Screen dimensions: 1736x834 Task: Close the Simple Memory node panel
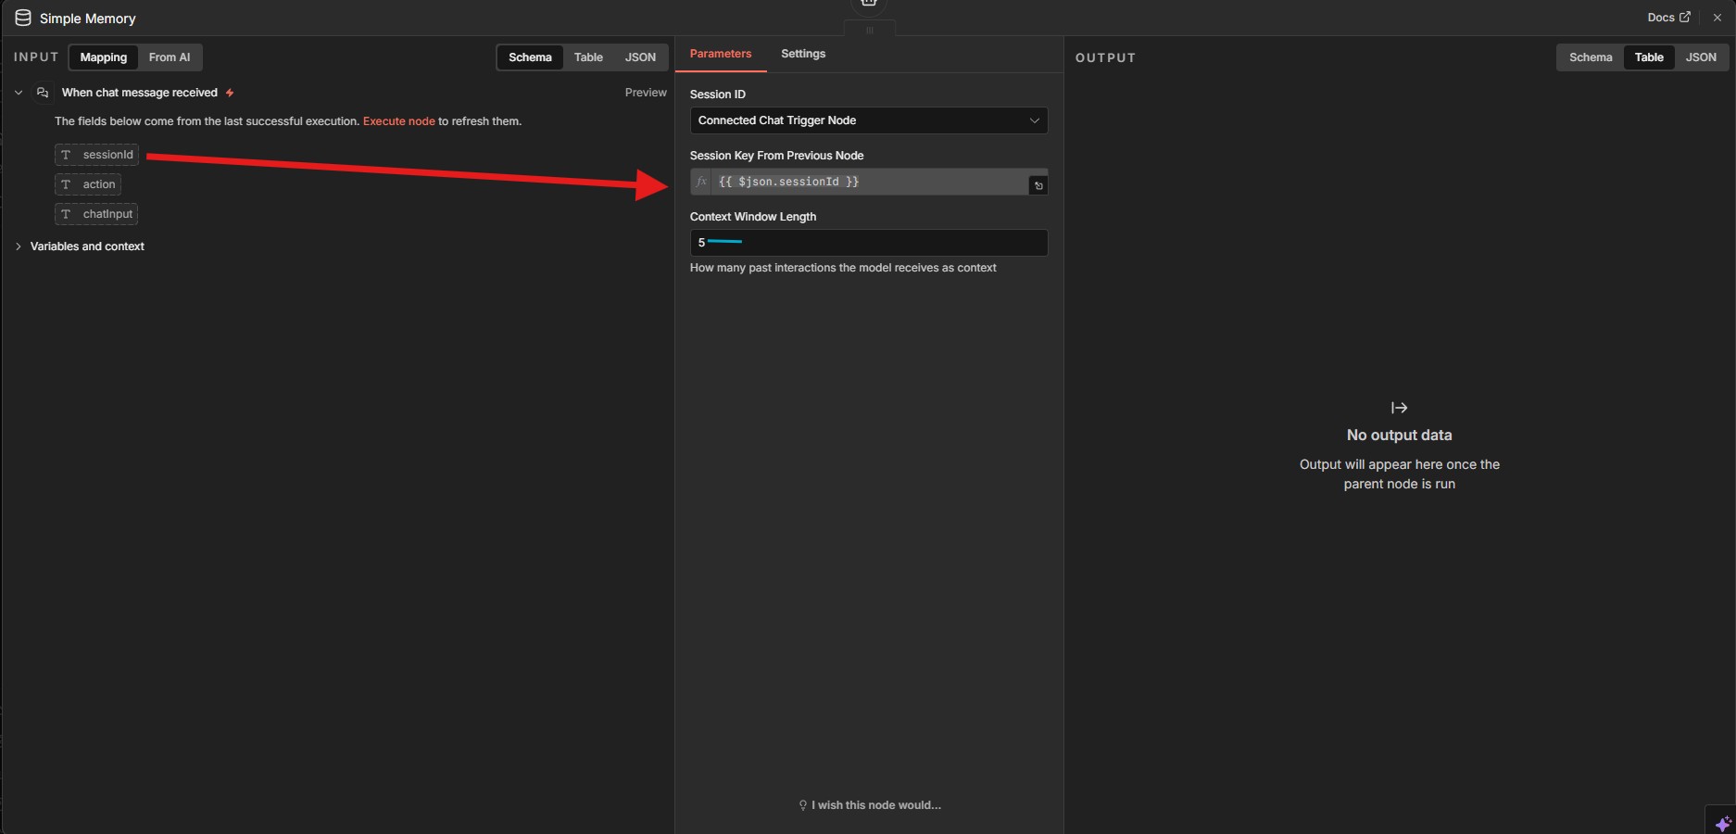tap(1717, 18)
